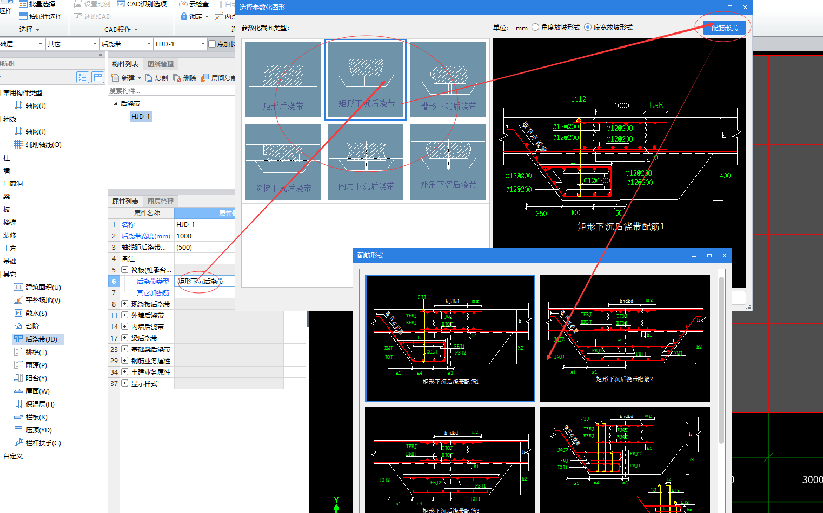Select 平整场地(V) in navigation tree
Image resolution: width=823 pixels, height=513 pixels.
tap(37, 300)
